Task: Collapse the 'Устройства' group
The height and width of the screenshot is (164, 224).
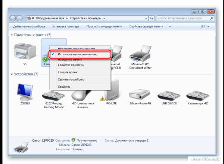Action: tap(12, 74)
